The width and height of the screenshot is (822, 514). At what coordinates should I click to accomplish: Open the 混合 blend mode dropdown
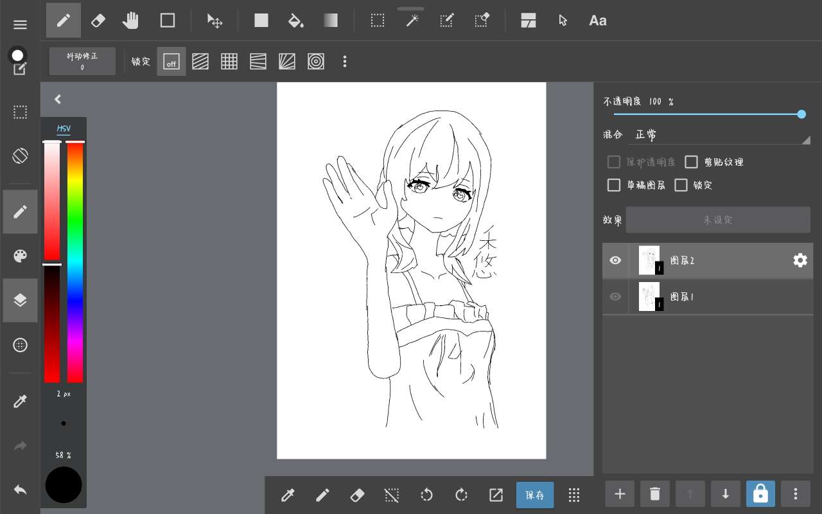click(718, 135)
